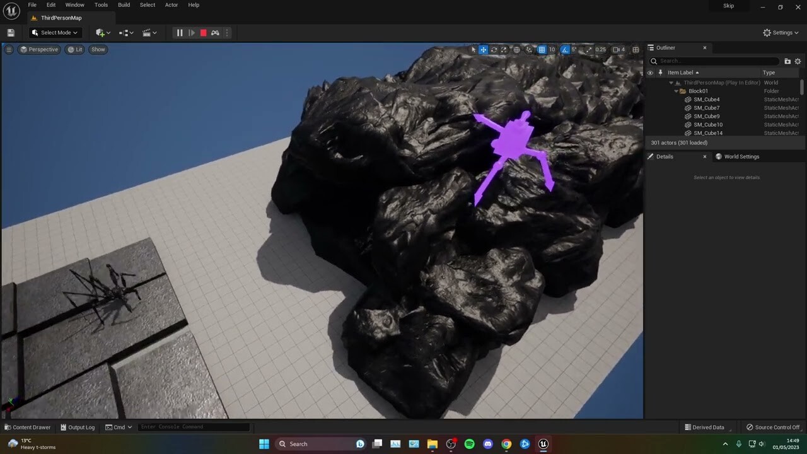807x454 pixels.
Task: Stop the Play In Editor session
Action: click(203, 32)
